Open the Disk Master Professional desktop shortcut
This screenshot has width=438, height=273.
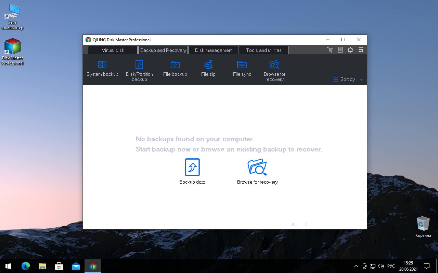coord(13,51)
